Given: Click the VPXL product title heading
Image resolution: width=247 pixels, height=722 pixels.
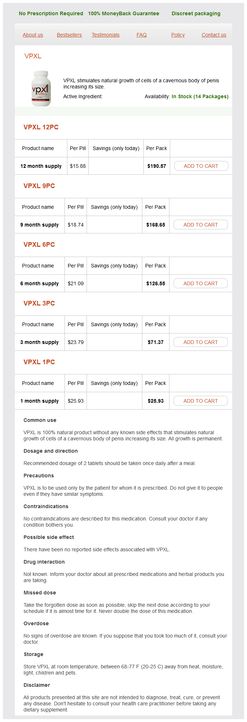Looking at the screenshot, I should click(x=33, y=56).
